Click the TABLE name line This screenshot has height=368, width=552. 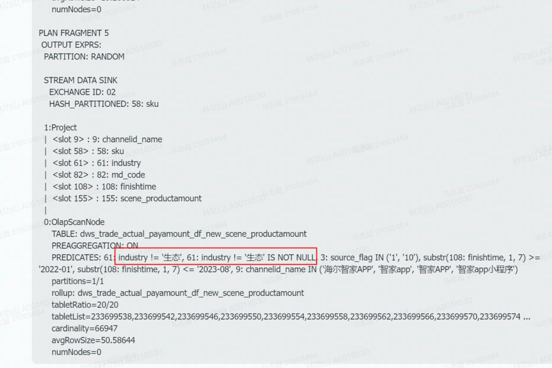(179, 234)
